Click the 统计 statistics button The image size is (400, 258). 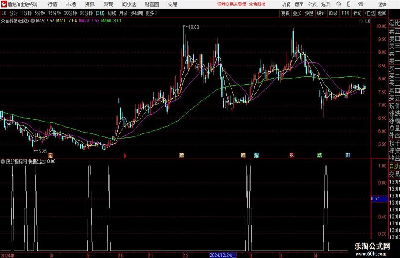(321, 13)
